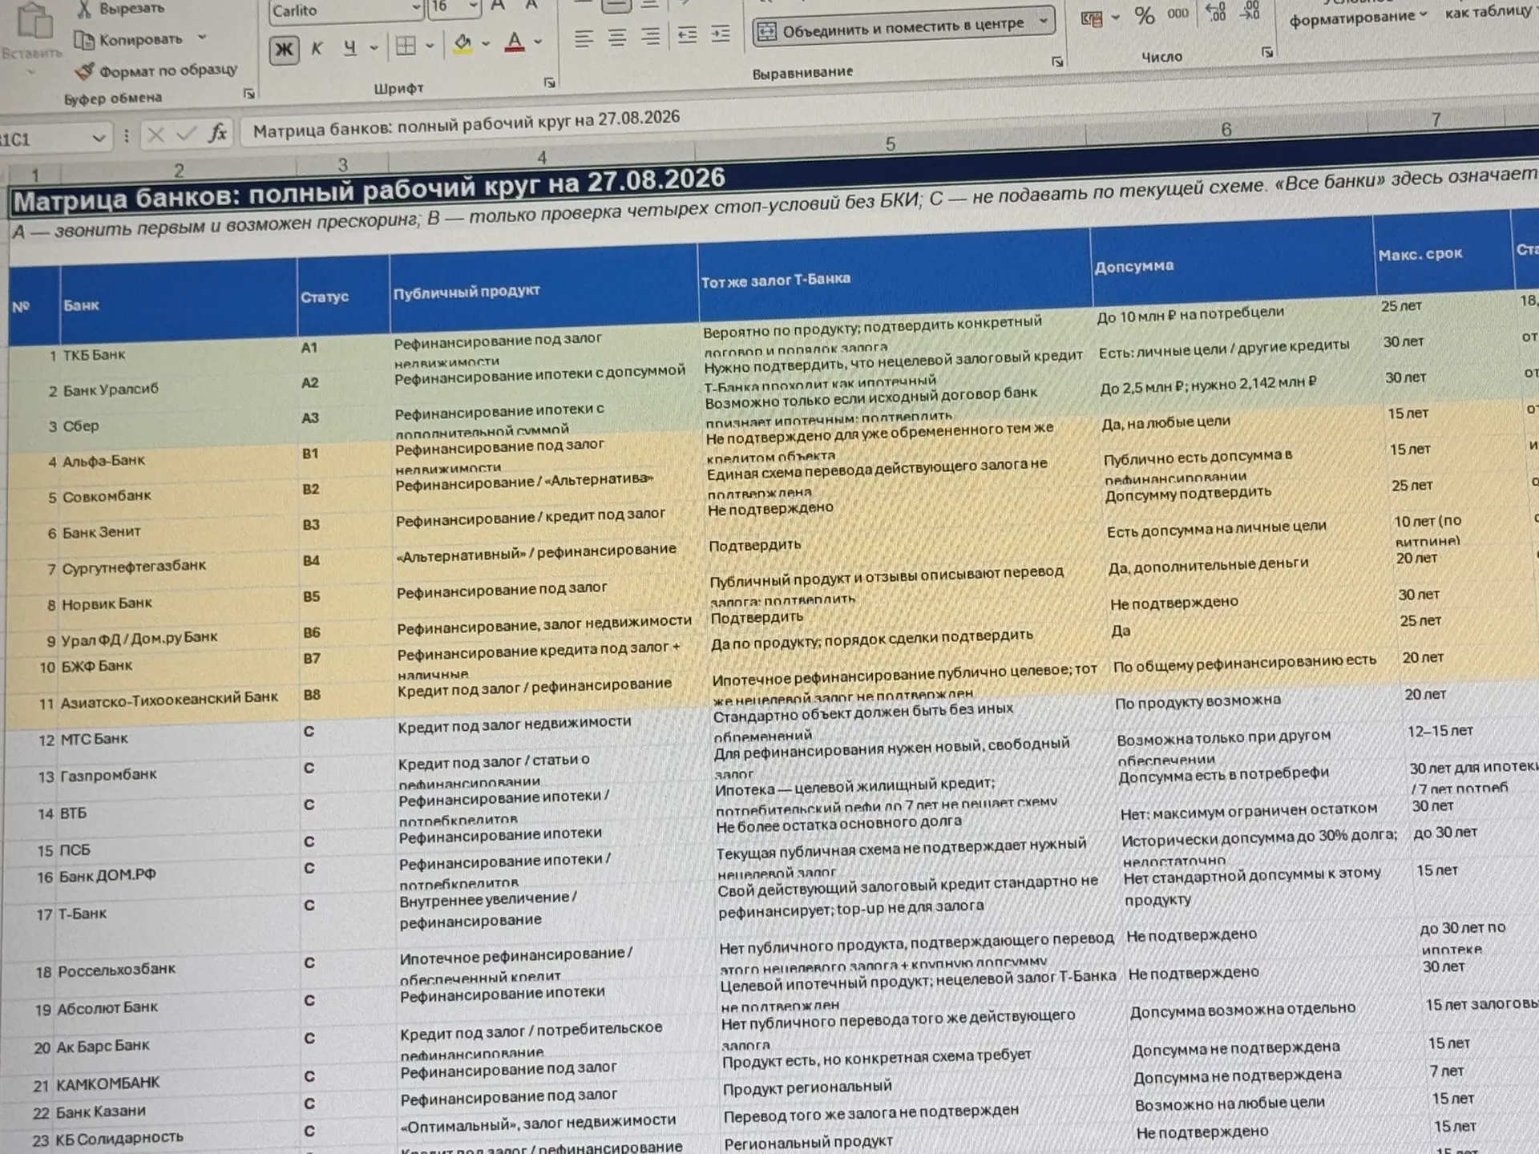Image resolution: width=1539 pixels, height=1154 pixels.
Task: Activate Format Painter (Формат по образцу)
Action: 157,71
